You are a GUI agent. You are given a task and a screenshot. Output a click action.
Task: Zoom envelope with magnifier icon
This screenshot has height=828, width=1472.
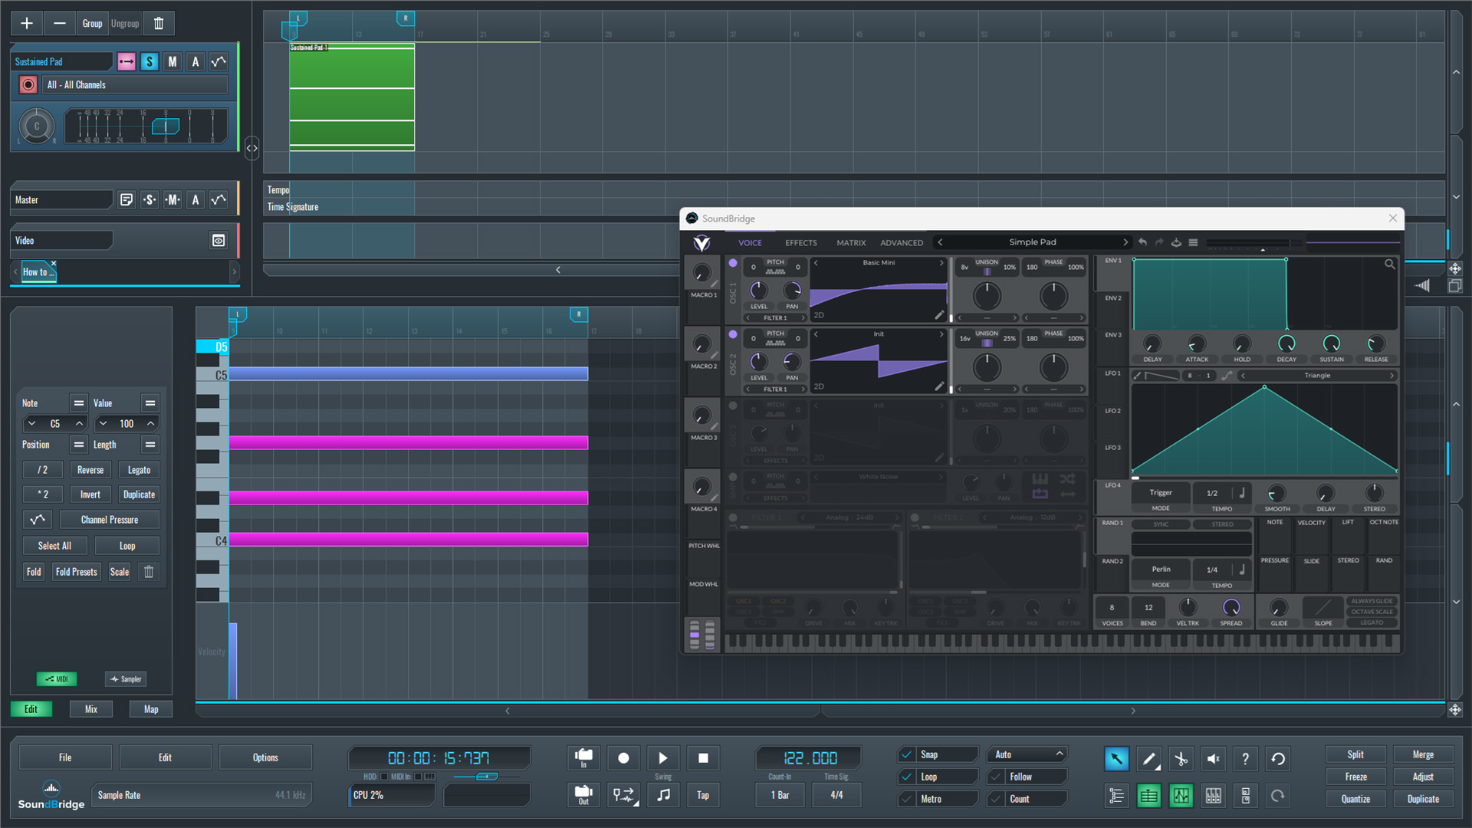tap(1389, 264)
